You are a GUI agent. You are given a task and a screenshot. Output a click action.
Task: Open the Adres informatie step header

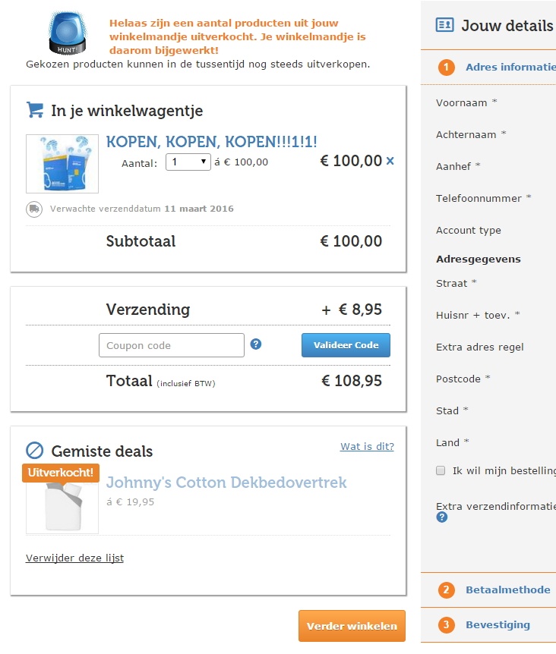click(x=509, y=67)
